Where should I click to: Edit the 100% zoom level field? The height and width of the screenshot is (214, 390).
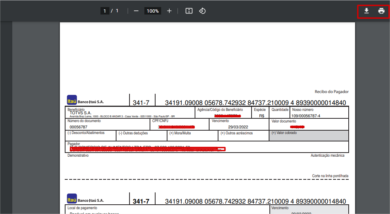(x=153, y=11)
